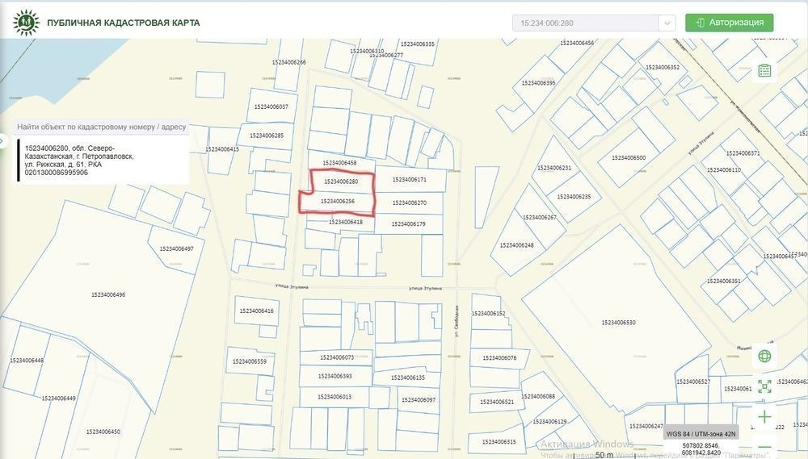Viewport: 808px width, 459px height.
Task: Select parcel 15234006152 on the map
Action: [x=488, y=313]
